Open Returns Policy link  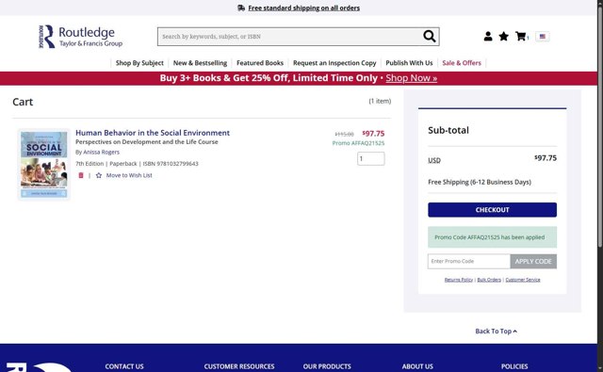click(459, 280)
